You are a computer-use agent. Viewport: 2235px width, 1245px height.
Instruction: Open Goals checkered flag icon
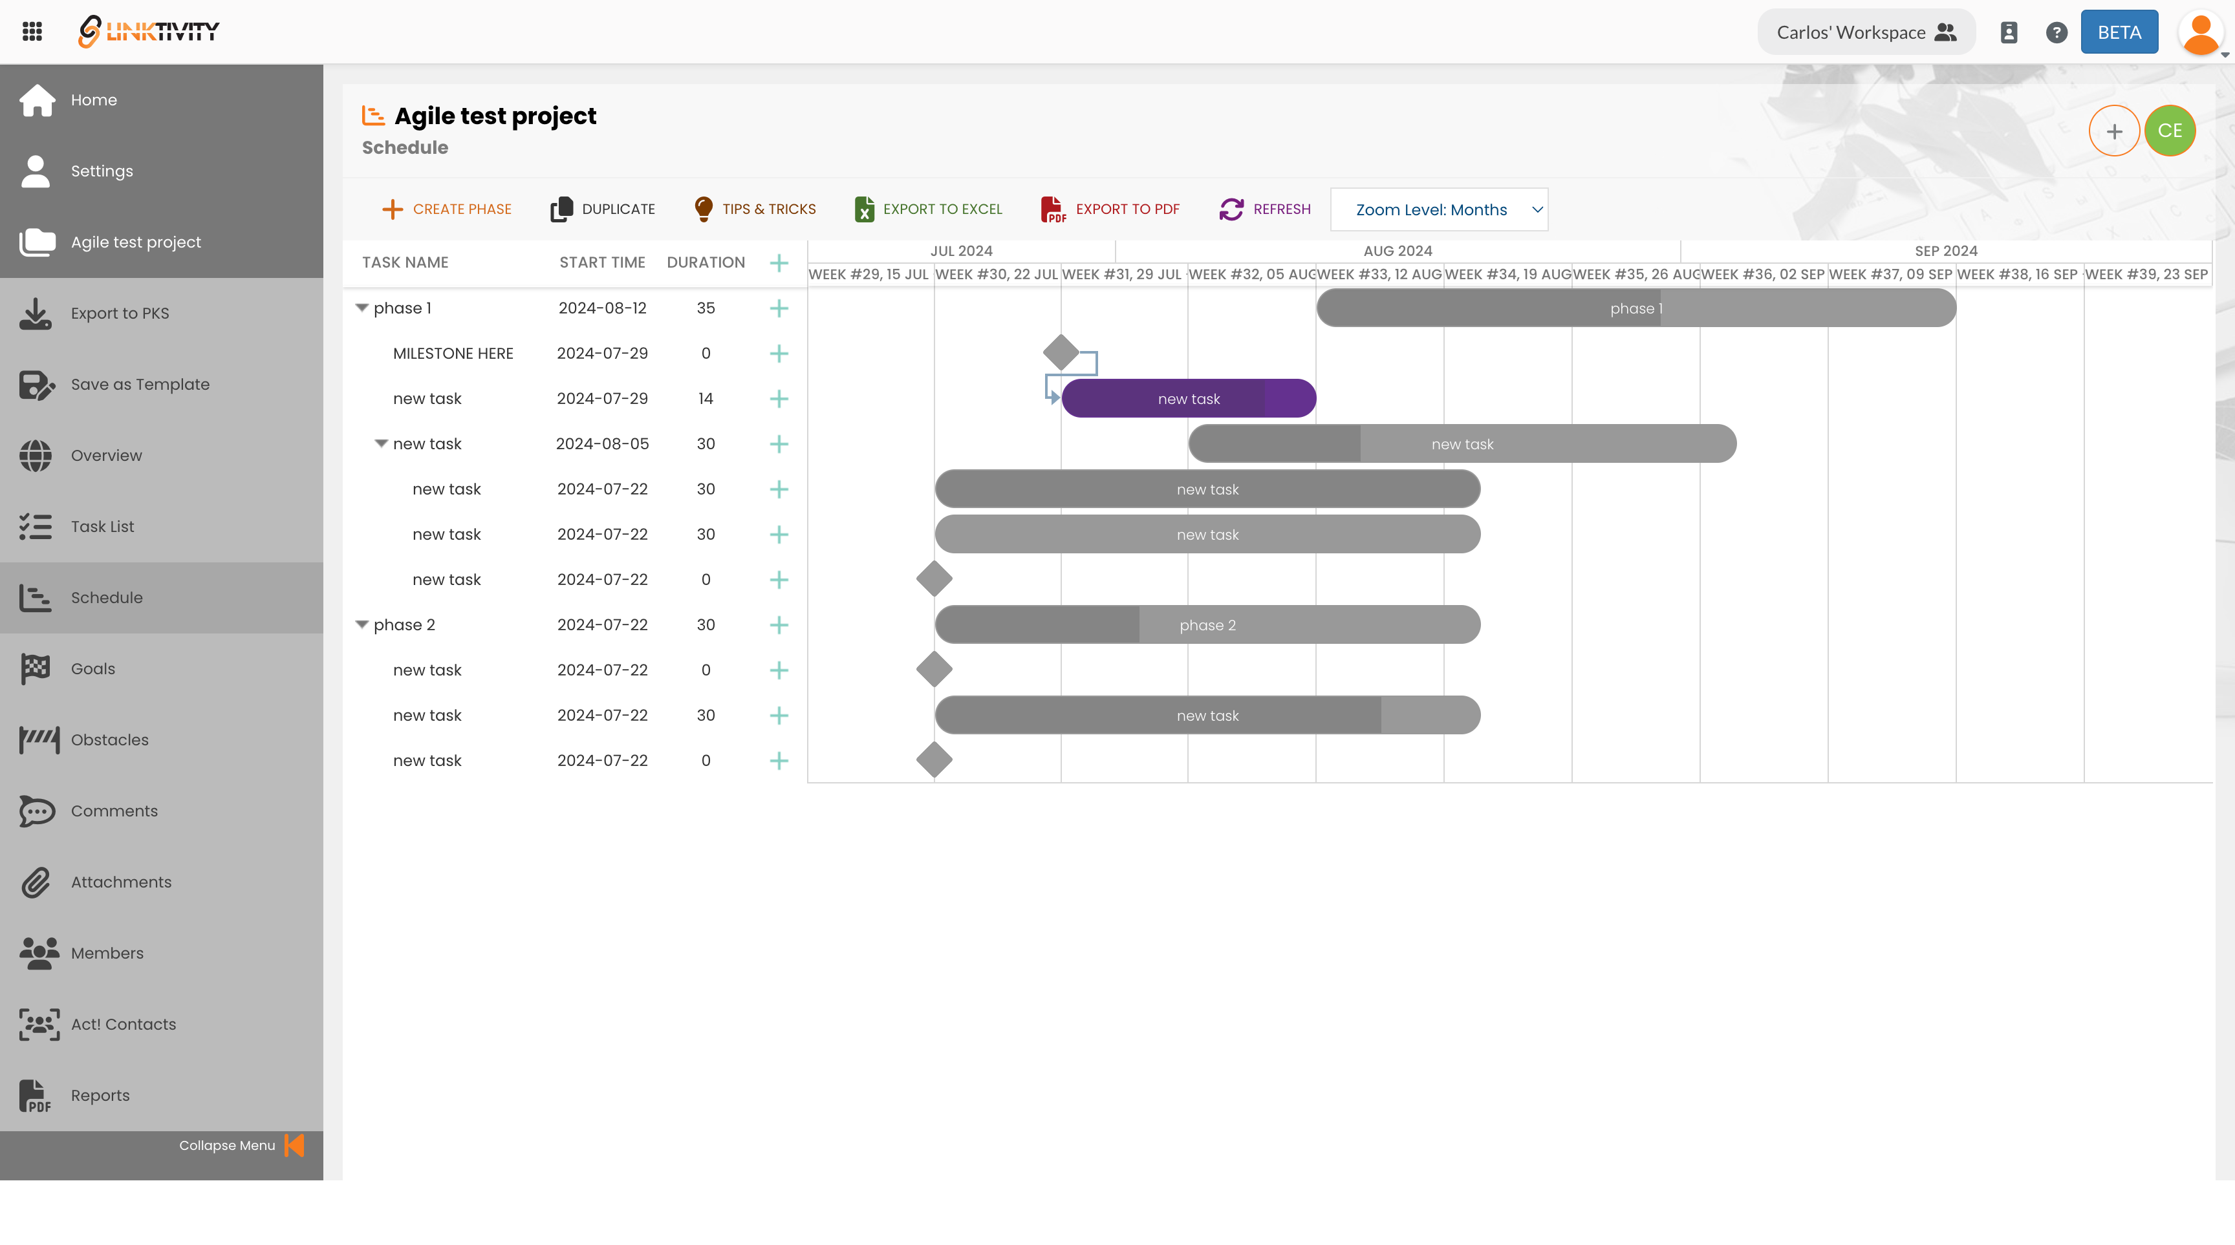point(36,668)
